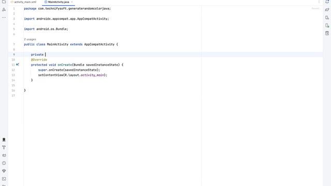Open the Problems tool window icon
Image resolution: width=331 pixels, height=186 pixels.
click(4, 163)
